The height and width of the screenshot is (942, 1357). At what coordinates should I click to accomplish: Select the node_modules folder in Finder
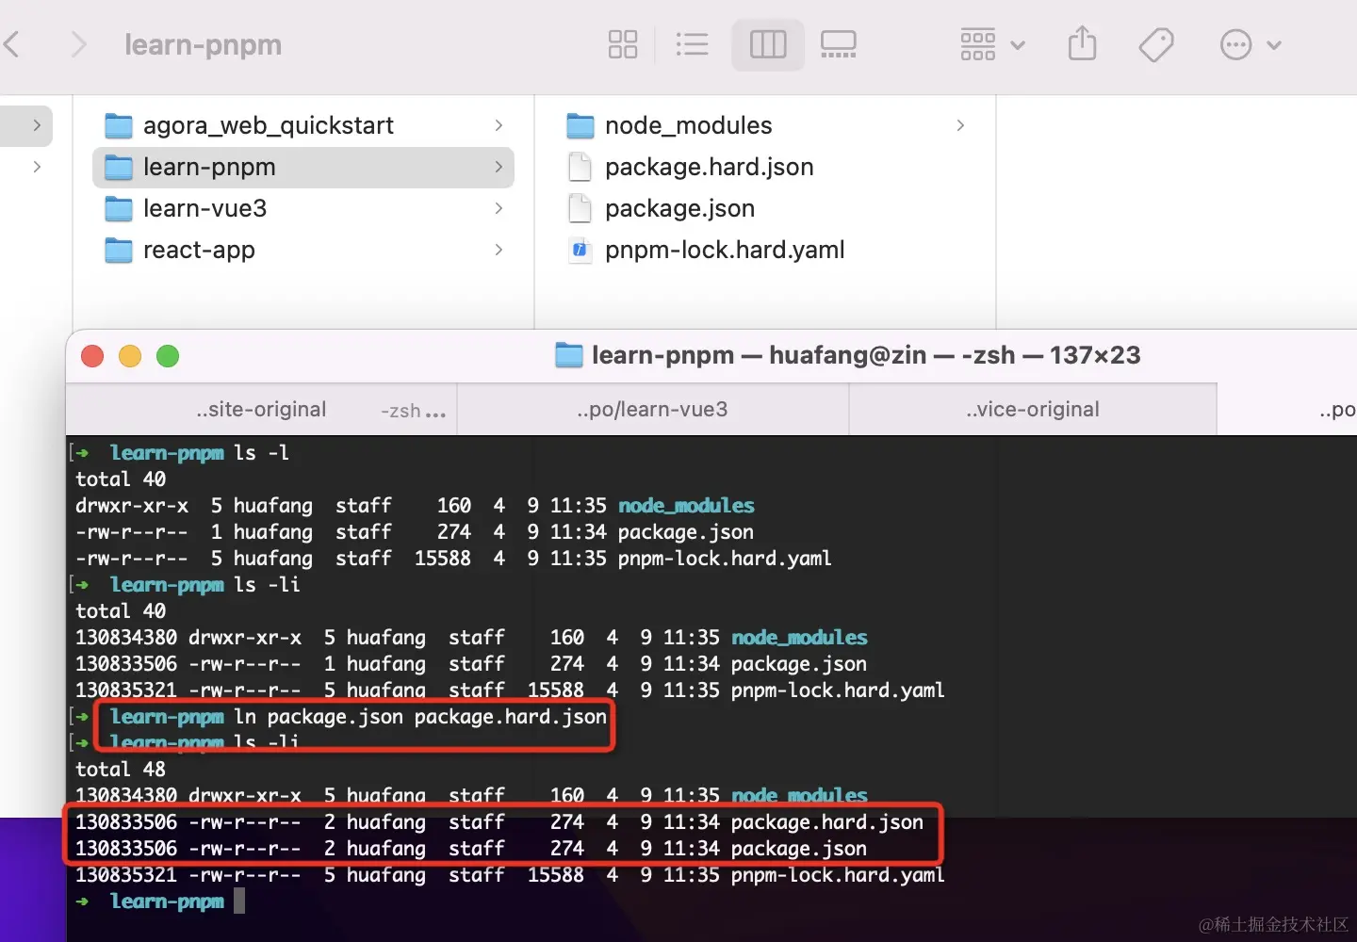[x=765, y=125]
